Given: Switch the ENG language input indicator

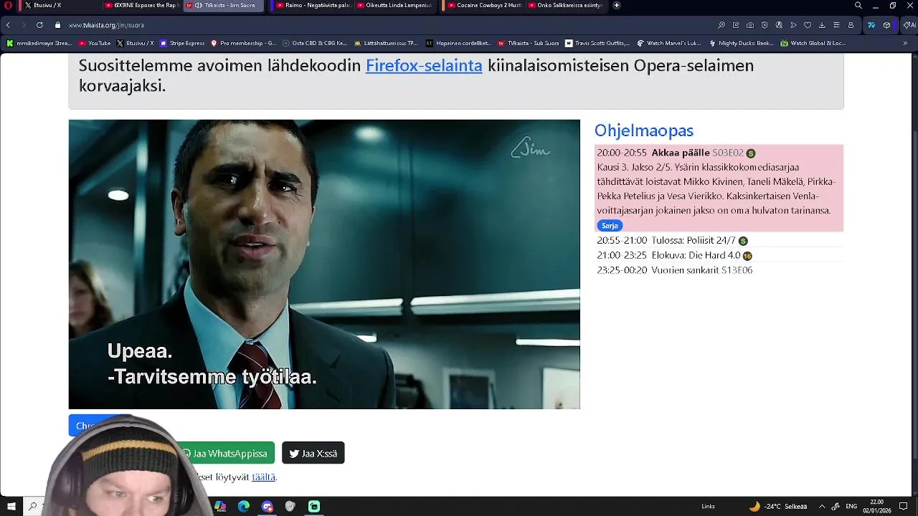Looking at the screenshot, I should coord(851,506).
